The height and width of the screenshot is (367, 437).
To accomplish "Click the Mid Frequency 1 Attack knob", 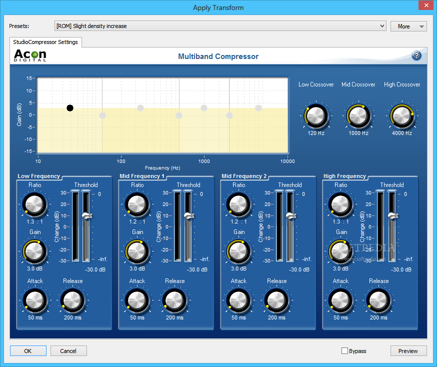I will 137,300.
